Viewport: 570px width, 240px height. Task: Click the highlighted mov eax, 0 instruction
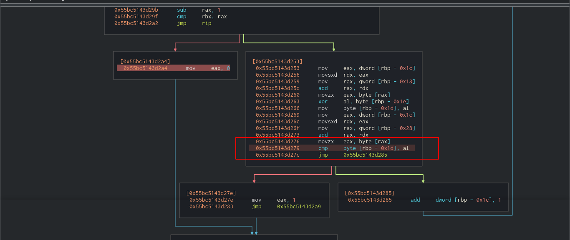(173, 68)
